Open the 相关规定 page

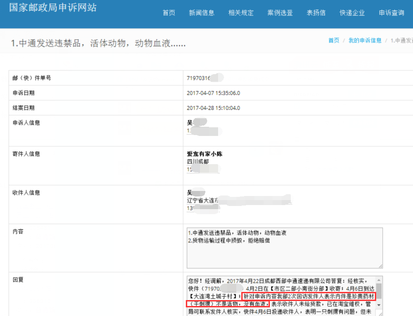(241, 13)
